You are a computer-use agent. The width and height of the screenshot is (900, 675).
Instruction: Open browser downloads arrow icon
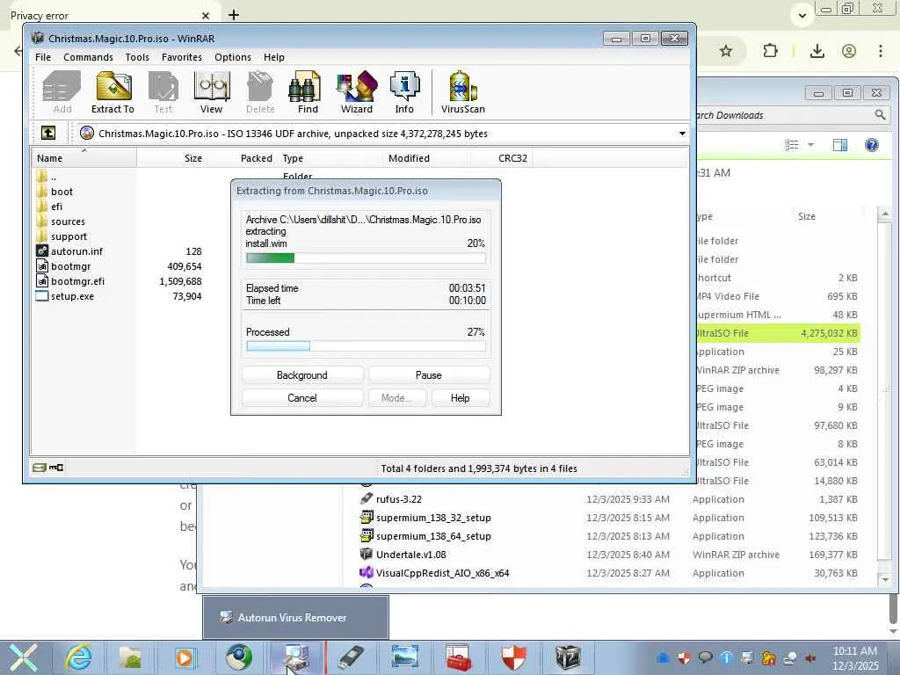tap(817, 51)
